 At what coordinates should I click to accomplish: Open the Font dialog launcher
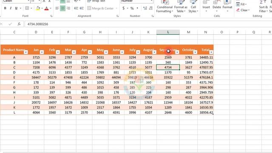[x=51, y=16]
